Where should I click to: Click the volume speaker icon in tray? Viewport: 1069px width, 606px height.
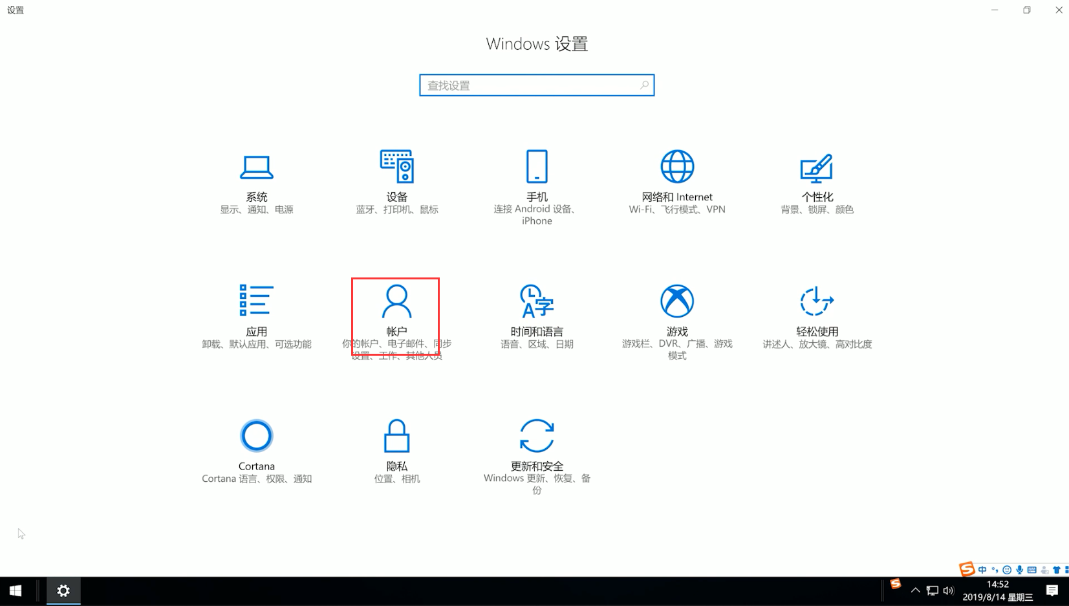point(949,590)
